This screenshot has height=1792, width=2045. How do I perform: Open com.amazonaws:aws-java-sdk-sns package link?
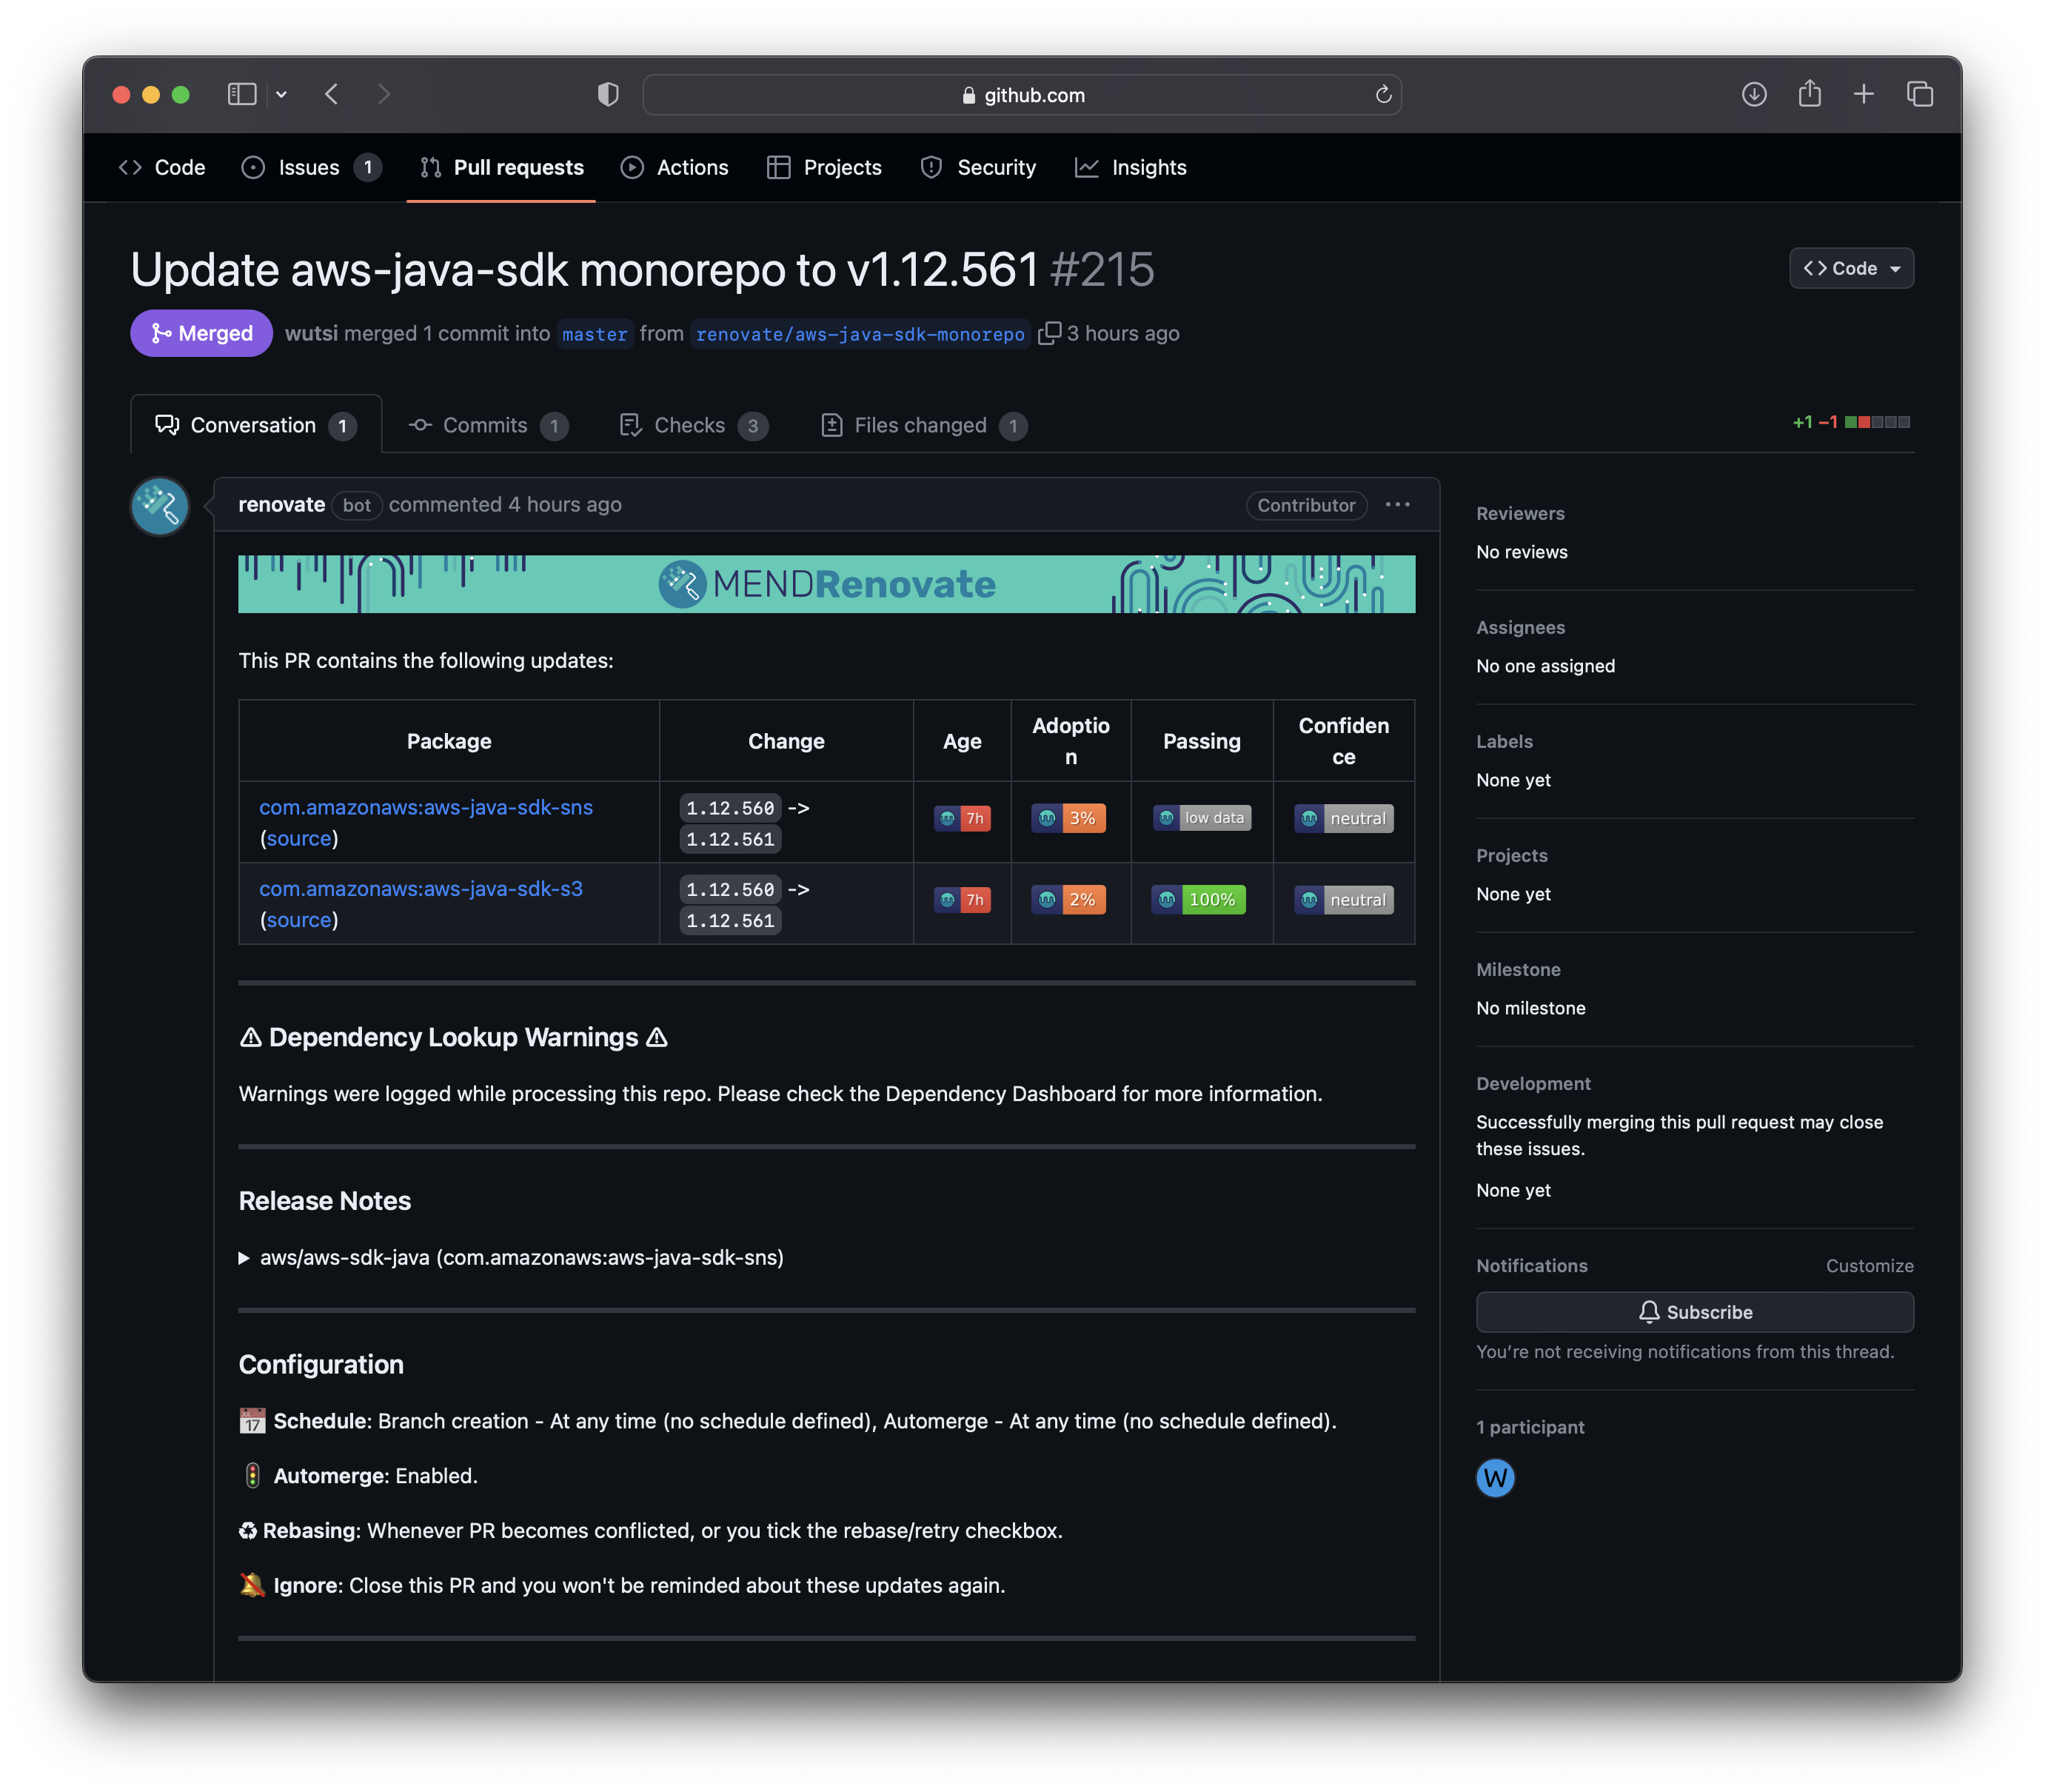pyautogui.click(x=426, y=807)
